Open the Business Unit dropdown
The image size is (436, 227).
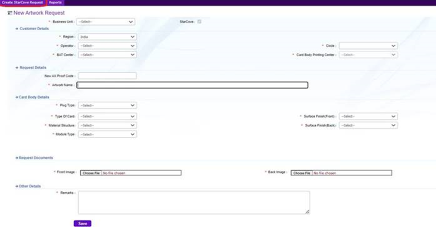coord(106,22)
